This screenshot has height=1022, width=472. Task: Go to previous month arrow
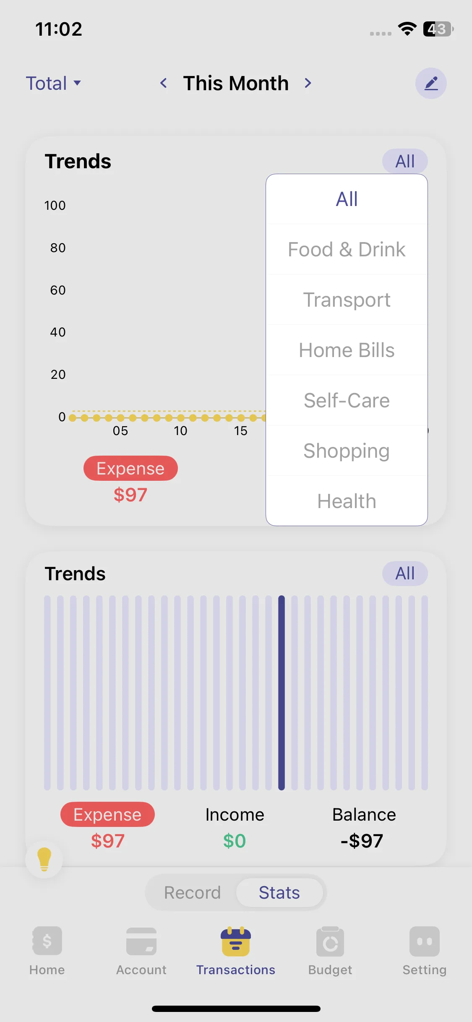pyautogui.click(x=164, y=83)
